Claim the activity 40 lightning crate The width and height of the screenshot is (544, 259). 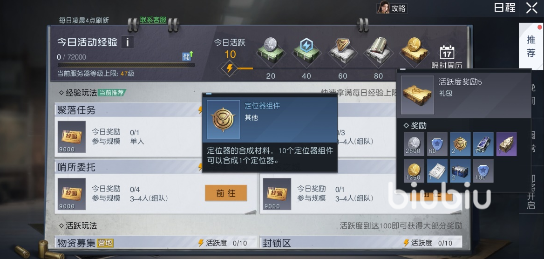306,52
